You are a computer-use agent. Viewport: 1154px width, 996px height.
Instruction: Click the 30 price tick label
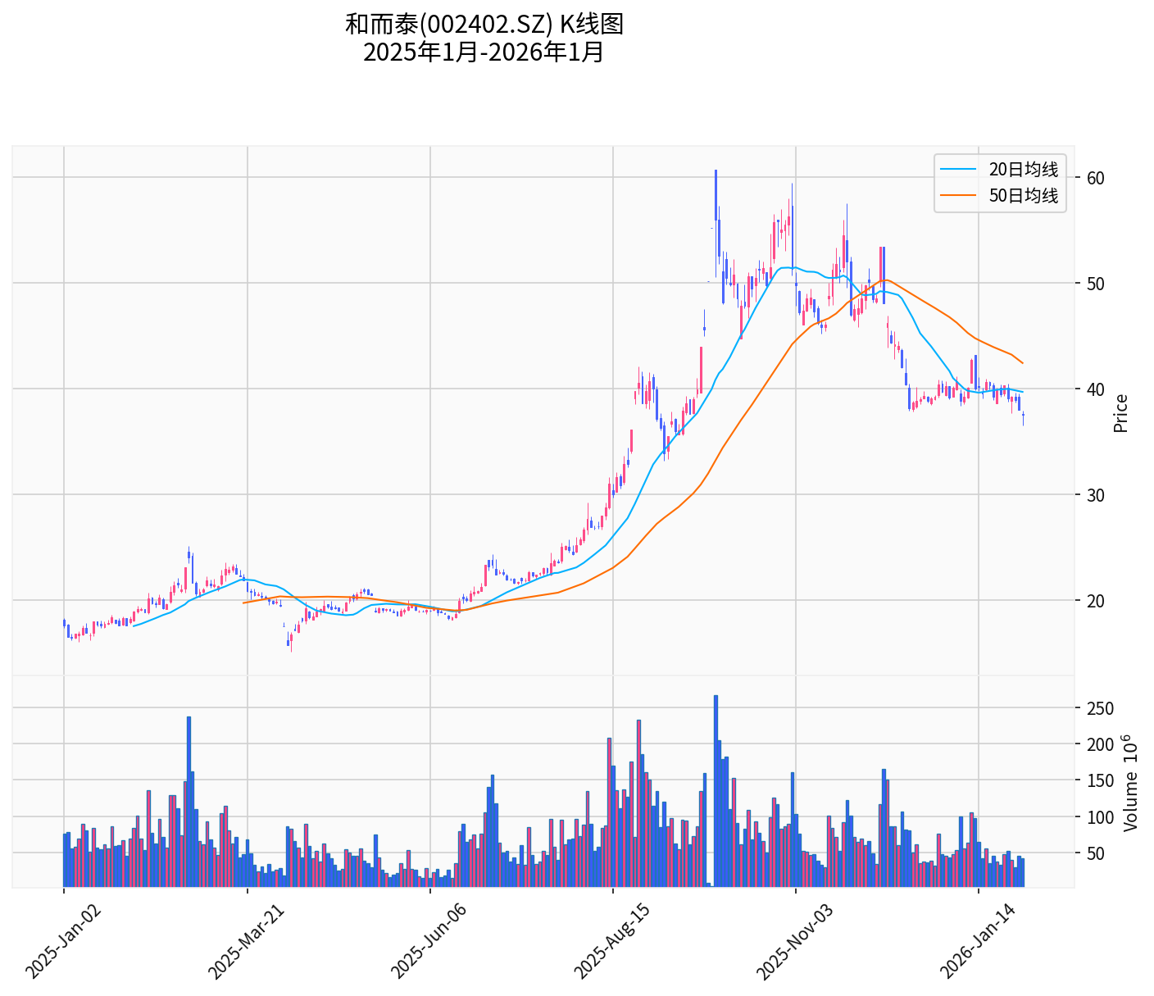coord(1096,495)
